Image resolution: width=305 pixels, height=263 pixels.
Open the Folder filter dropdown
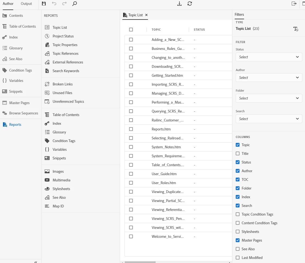point(269,98)
